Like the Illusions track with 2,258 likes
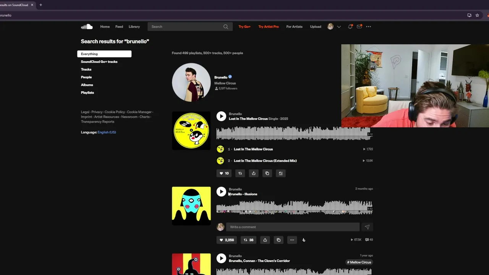This screenshot has height=275, width=489. (x=227, y=240)
